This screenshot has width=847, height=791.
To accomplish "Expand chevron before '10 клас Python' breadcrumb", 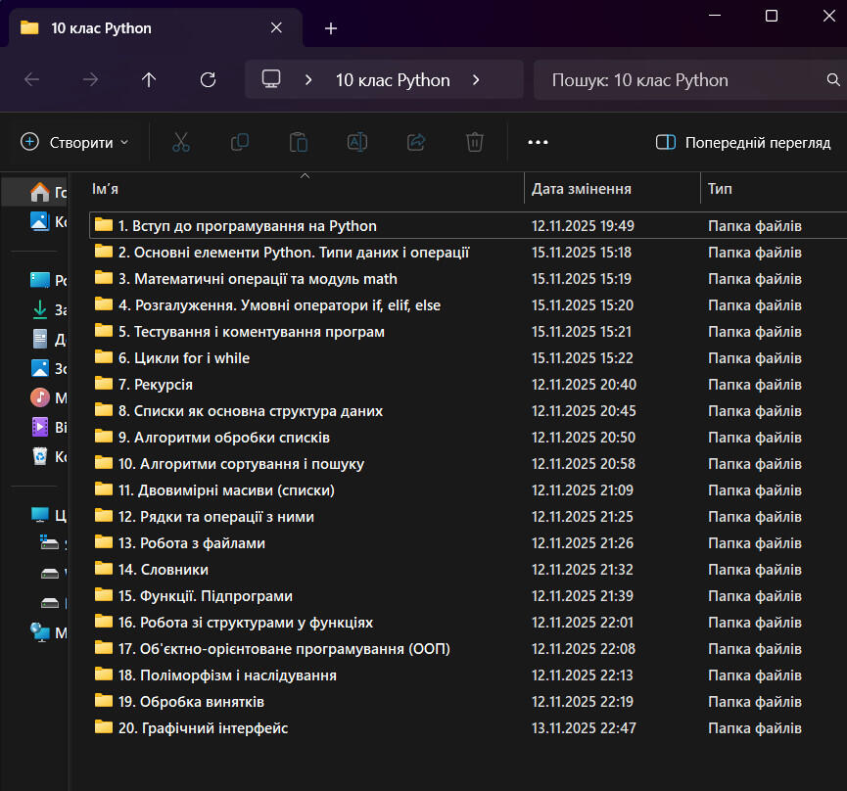I will coord(308,80).
